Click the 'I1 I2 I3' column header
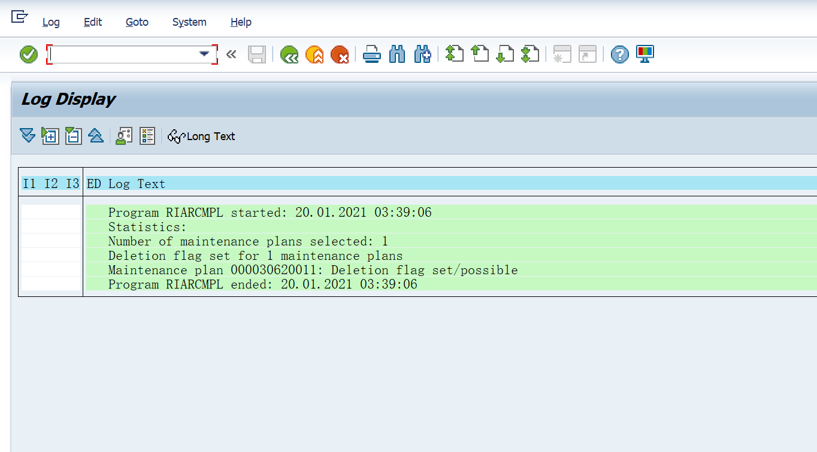Image resolution: width=817 pixels, height=452 pixels. coord(51,184)
